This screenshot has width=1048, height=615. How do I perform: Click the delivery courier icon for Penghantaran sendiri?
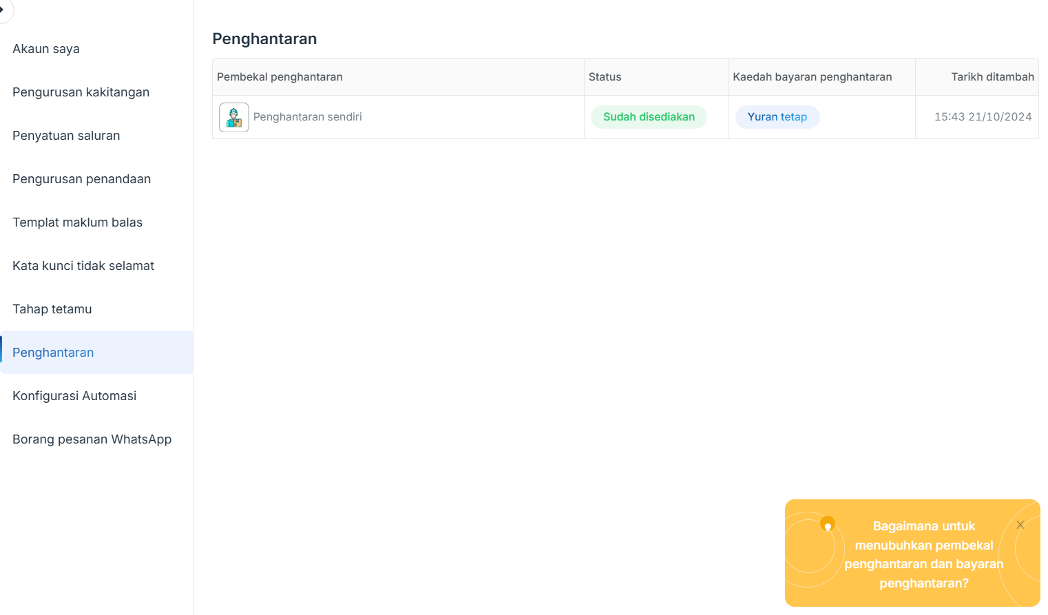tap(234, 117)
